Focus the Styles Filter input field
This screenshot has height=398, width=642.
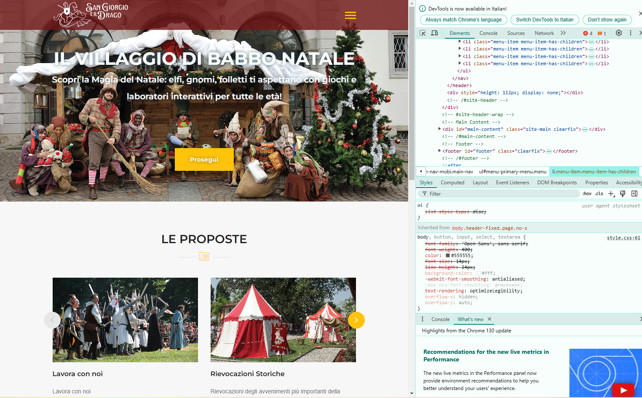[501, 194]
